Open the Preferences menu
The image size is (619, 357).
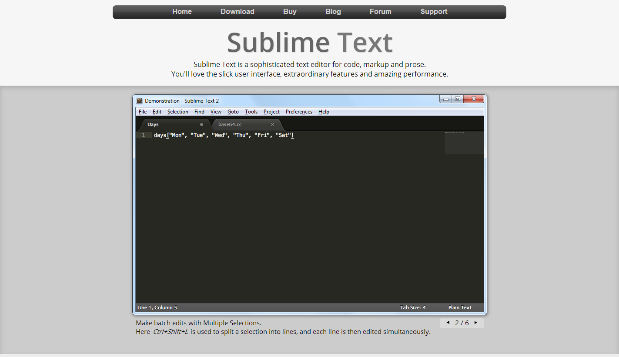pyautogui.click(x=299, y=112)
